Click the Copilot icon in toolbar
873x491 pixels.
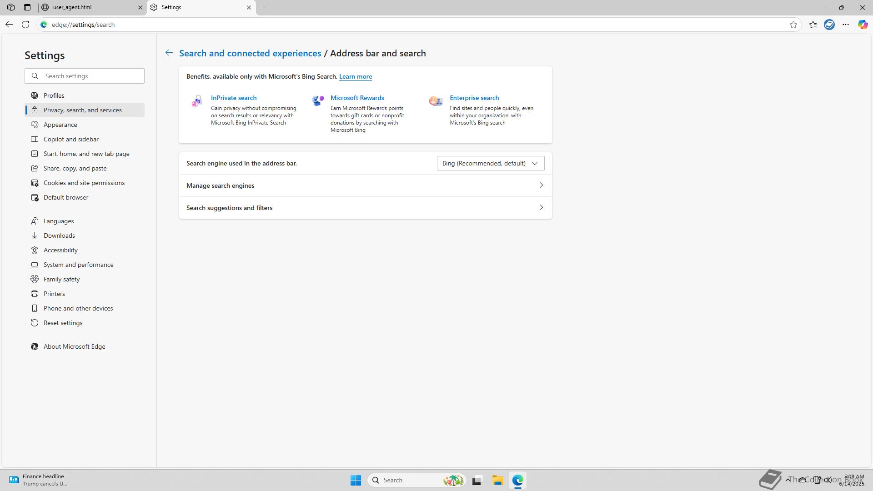coord(863,25)
